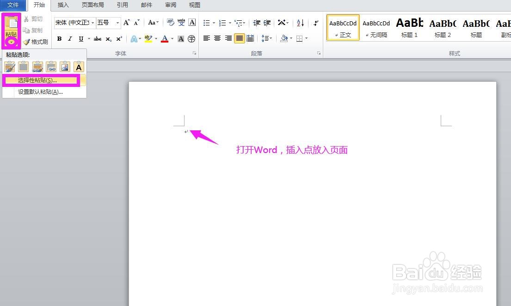Toggle Subscript formatting
This screenshot has height=306, width=511.
tap(109, 39)
